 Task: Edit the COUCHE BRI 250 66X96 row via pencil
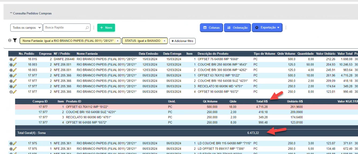(15, 64)
